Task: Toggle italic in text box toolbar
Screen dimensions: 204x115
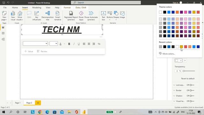Action: tap(74, 44)
